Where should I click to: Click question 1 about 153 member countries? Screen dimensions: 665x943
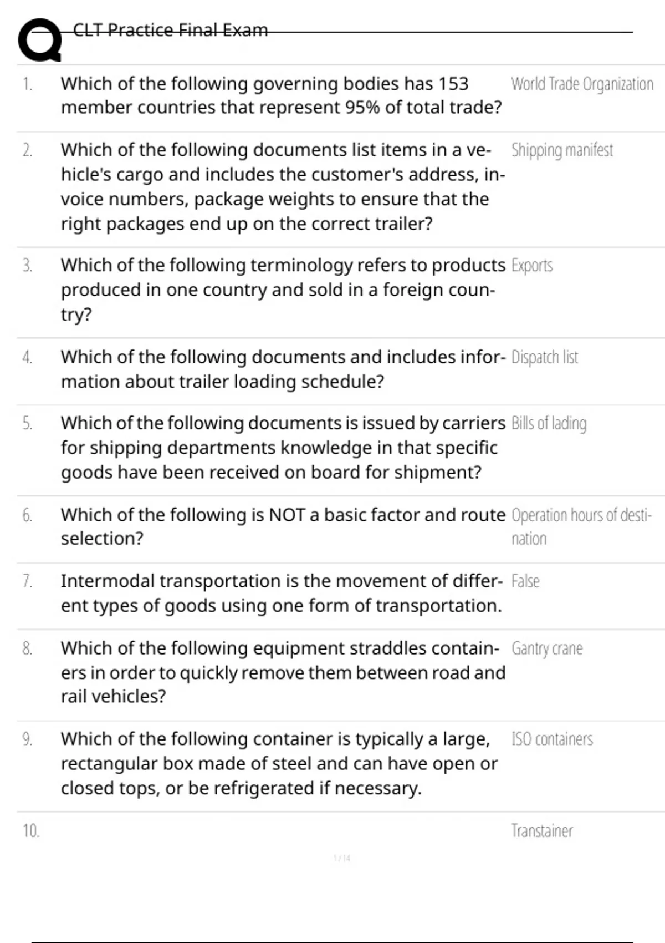pos(281,95)
